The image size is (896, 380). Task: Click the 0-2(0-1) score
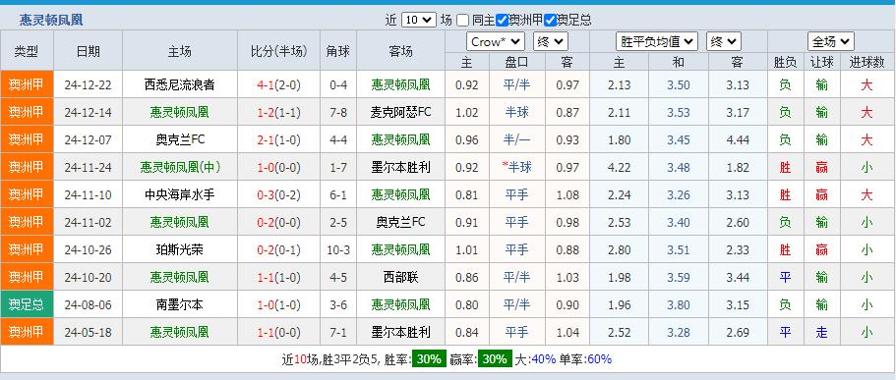(x=279, y=249)
